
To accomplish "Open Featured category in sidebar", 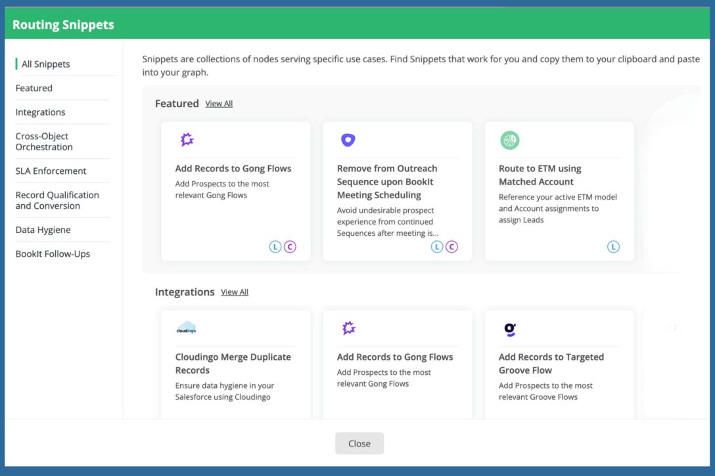I will pyautogui.click(x=34, y=89).
